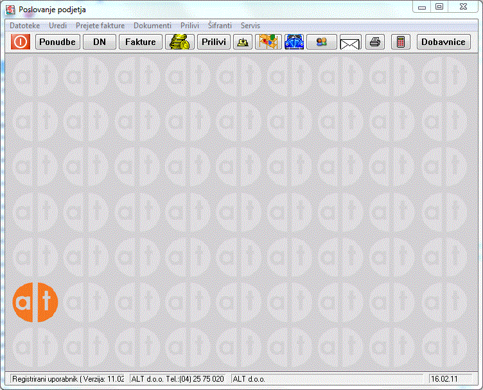Expand the Prejete fakture menu
The width and height of the screenshot is (483, 390).
click(100, 26)
